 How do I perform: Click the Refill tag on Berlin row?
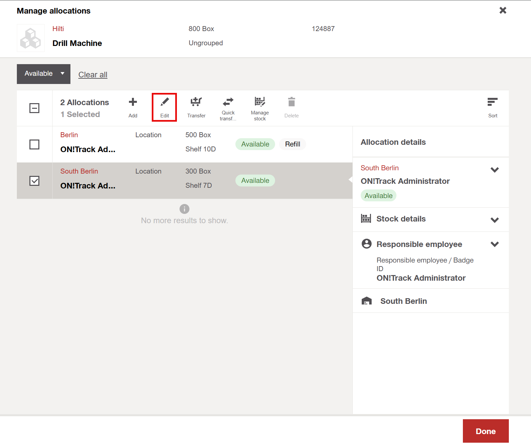[292, 144]
